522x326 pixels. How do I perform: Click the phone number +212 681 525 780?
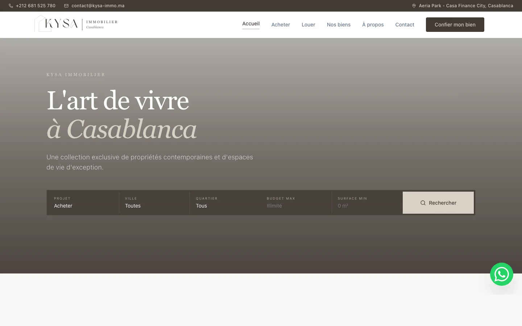pos(36,5)
